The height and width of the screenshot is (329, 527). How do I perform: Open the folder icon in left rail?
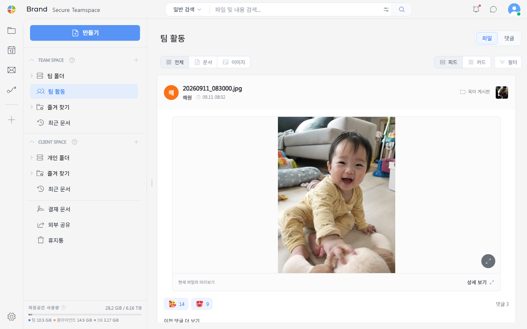[12, 30]
